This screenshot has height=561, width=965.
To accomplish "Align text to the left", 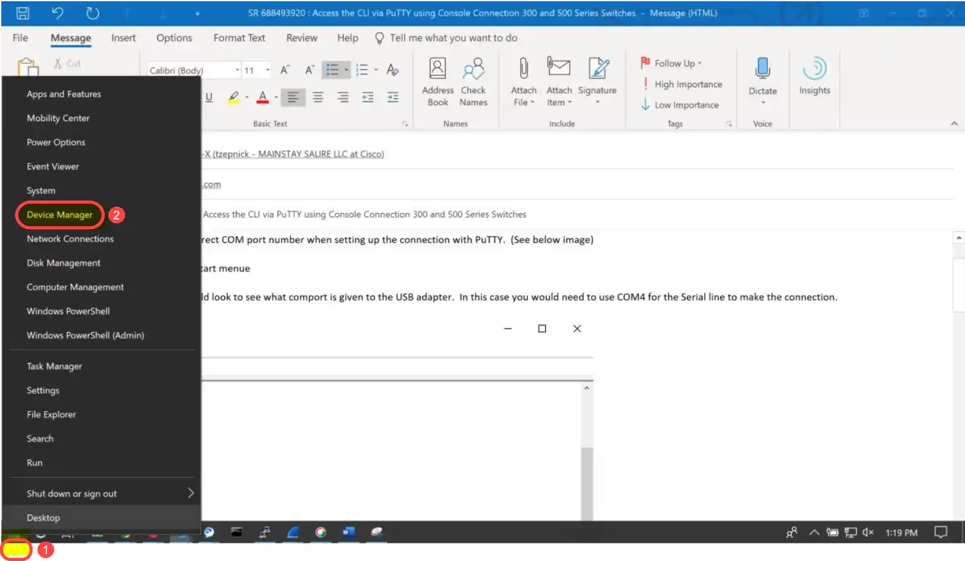I will coord(293,97).
